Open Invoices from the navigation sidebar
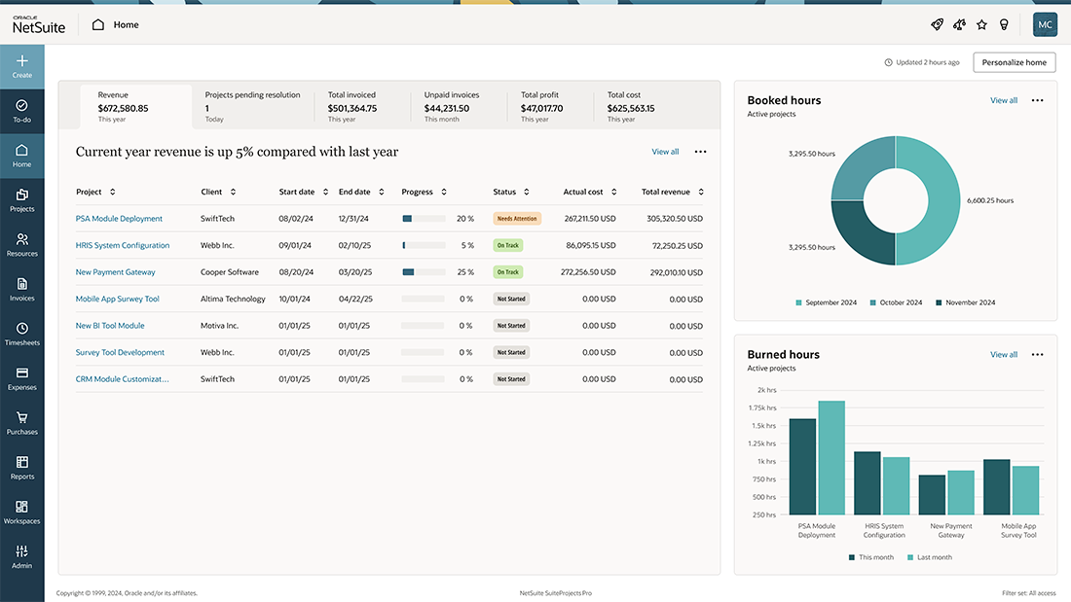1071x602 pixels. click(21, 291)
